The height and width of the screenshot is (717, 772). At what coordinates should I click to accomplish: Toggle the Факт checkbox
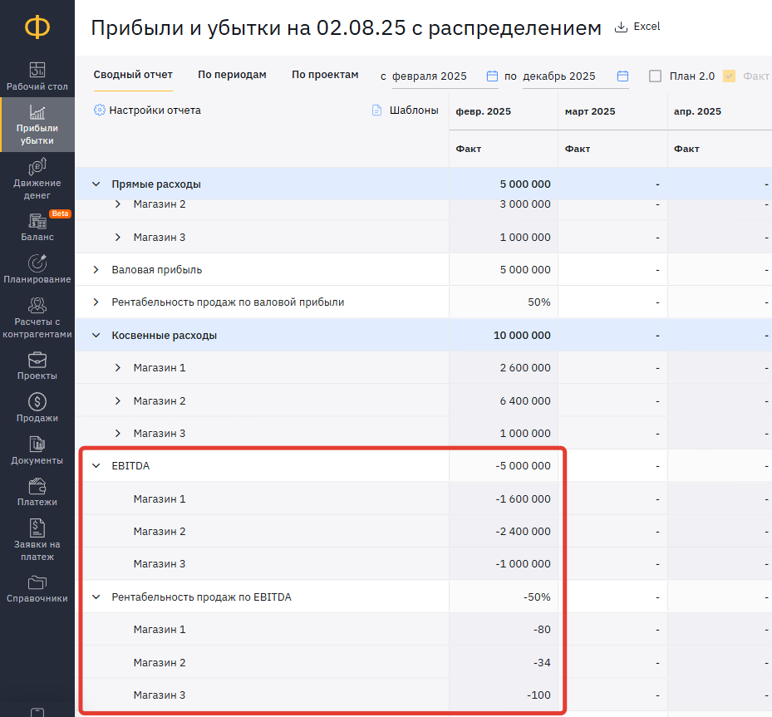coord(729,76)
